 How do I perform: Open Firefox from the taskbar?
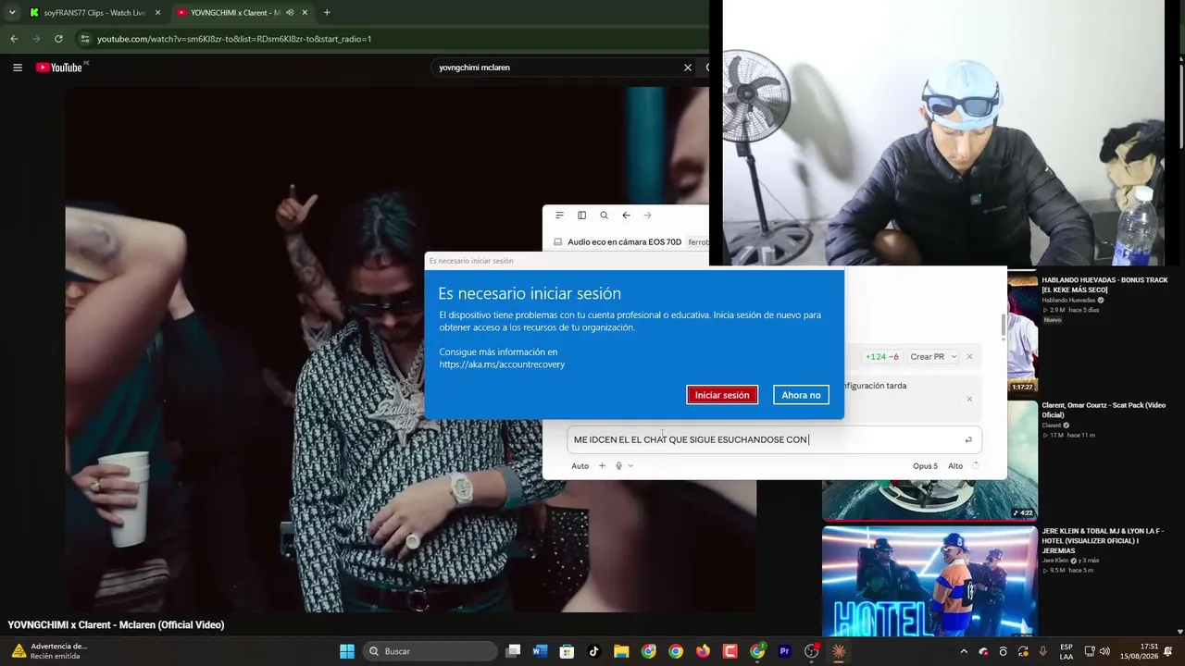703,651
